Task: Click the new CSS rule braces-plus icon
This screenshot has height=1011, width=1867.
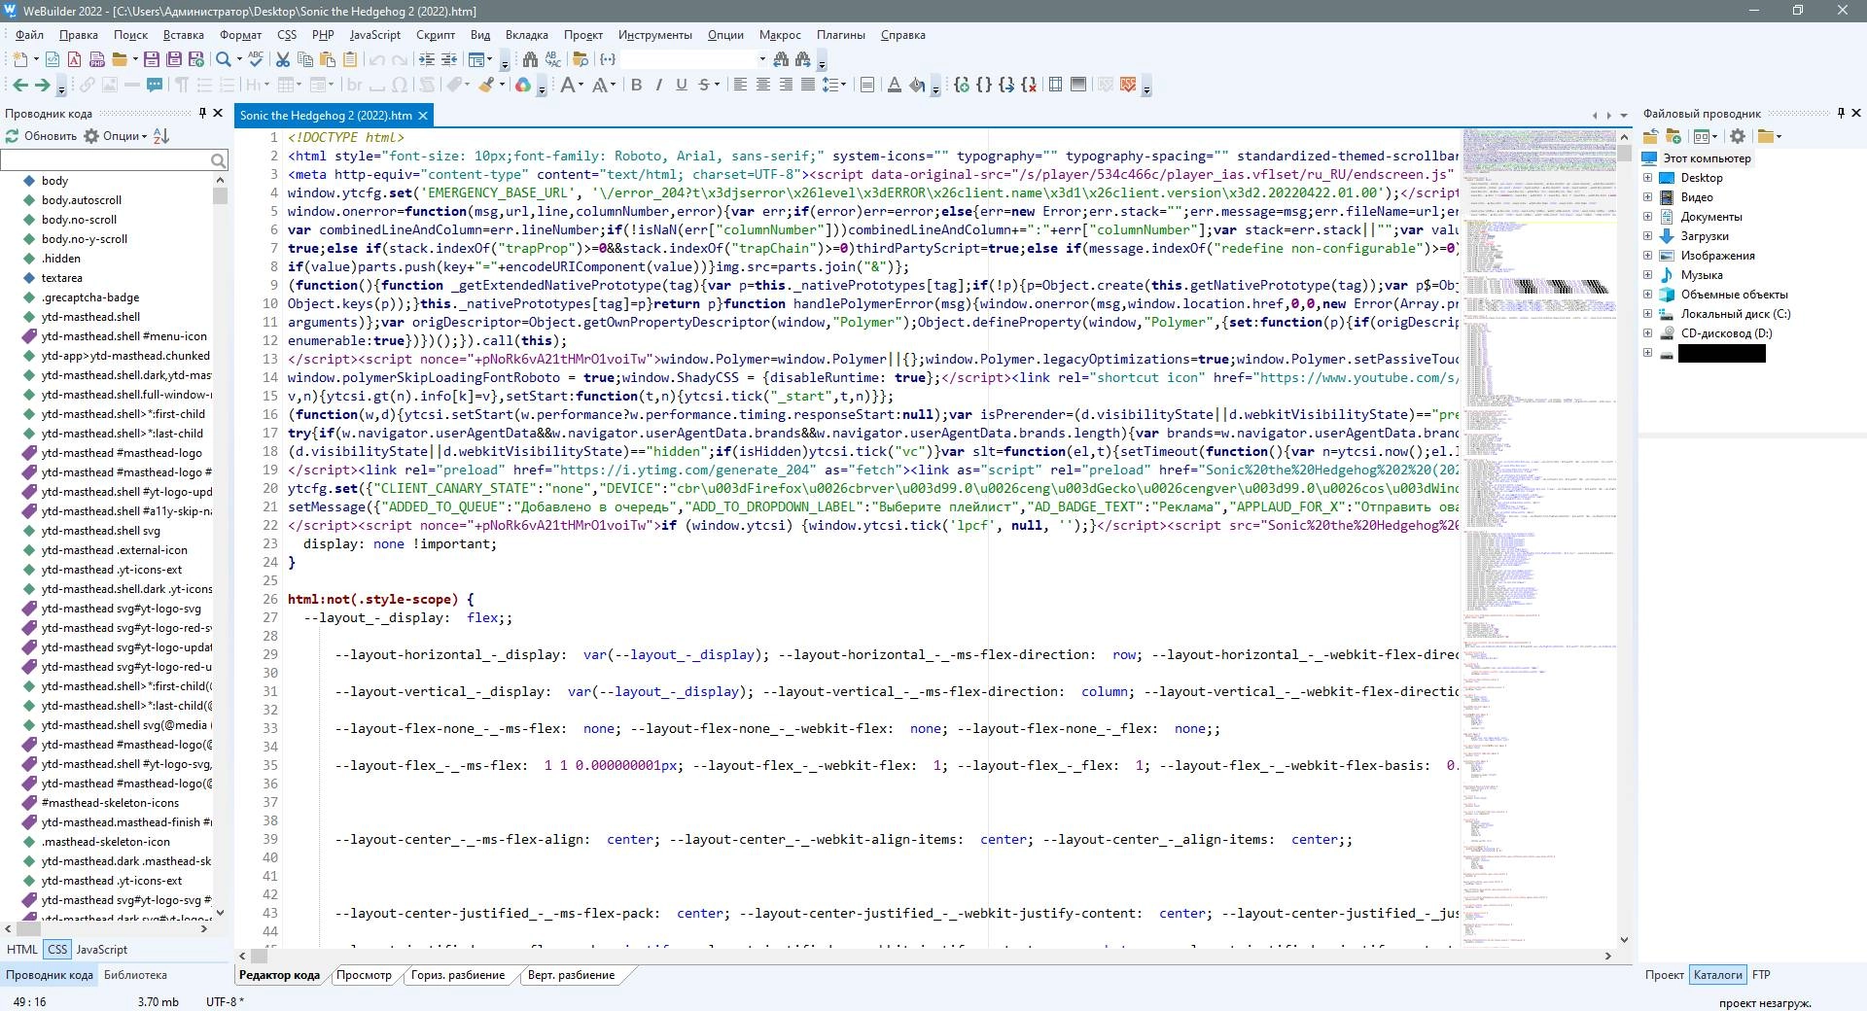Action: click(962, 85)
